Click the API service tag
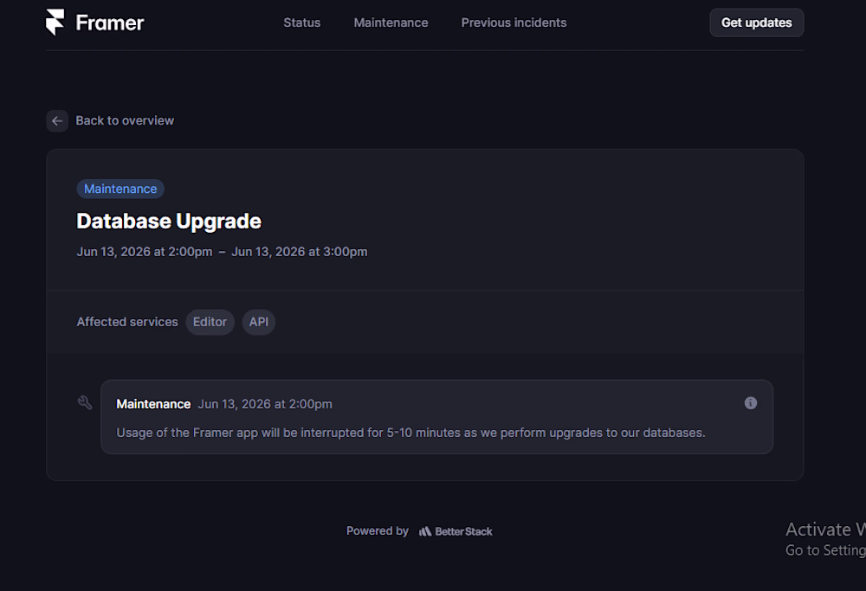The height and width of the screenshot is (591, 866). [x=258, y=322]
